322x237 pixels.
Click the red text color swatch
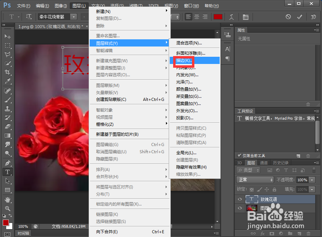(218, 16)
